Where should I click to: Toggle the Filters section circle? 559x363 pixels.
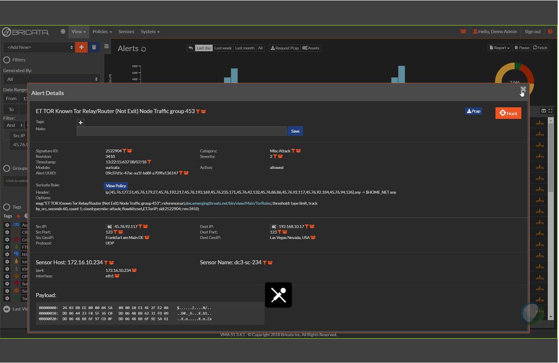[x=7, y=60]
